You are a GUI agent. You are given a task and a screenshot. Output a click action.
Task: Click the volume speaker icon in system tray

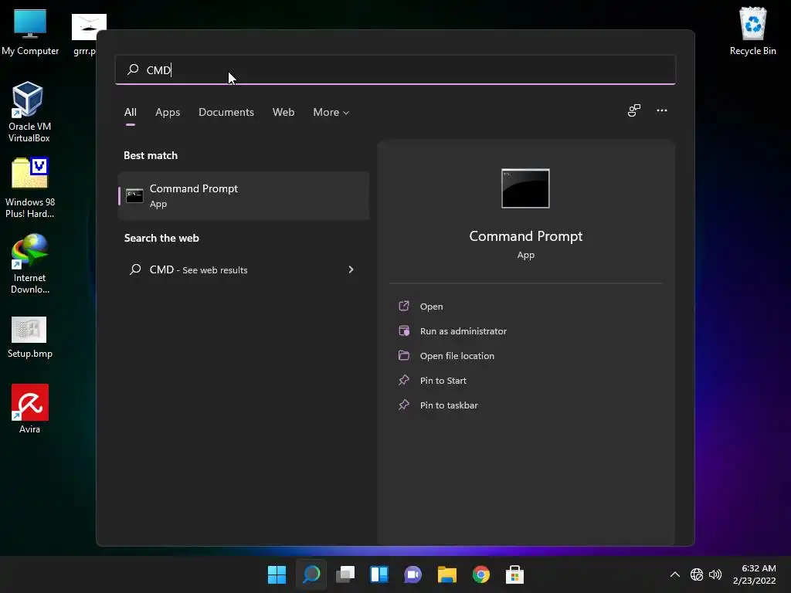(715, 574)
